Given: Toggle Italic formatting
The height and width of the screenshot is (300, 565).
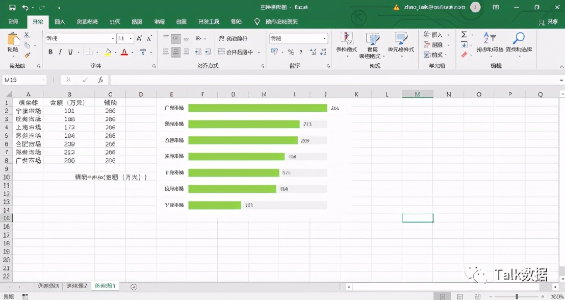Looking at the screenshot, I should [x=60, y=52].
